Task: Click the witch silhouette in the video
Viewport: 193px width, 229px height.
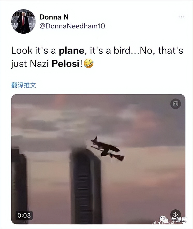Action: click(x=107, y=149)
